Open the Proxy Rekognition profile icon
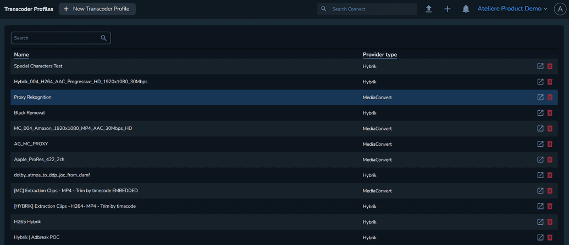The height and width of the screenshot is (245, 569). [540, 98]
